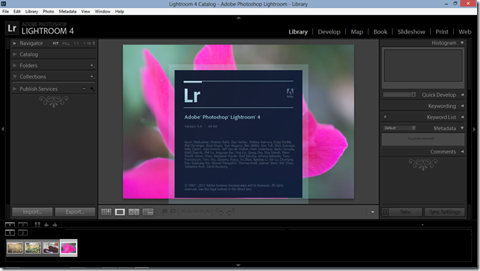Open the Photo menu

click(48, 11)
